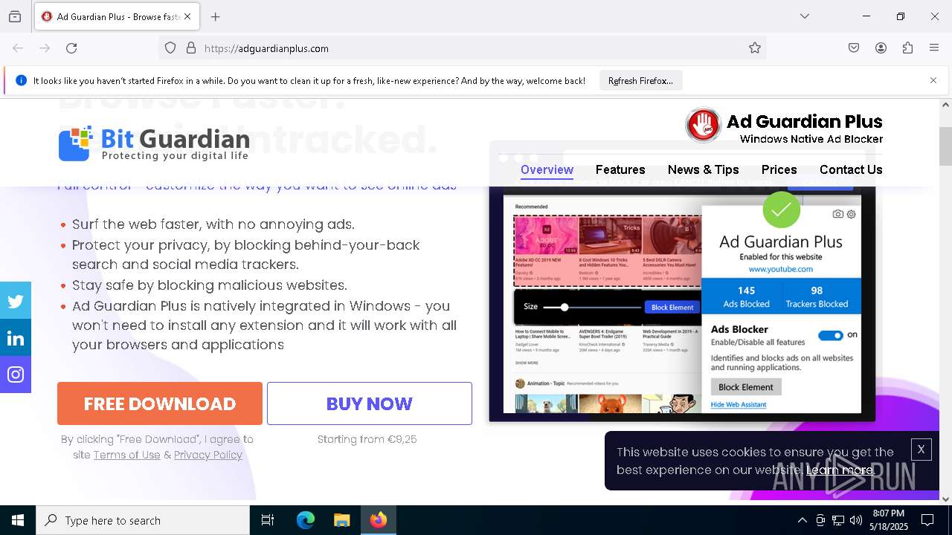Click the FREE DOWNLOAD button
The width and height of the screenshot is (952, 535).
tap(160, 403)
